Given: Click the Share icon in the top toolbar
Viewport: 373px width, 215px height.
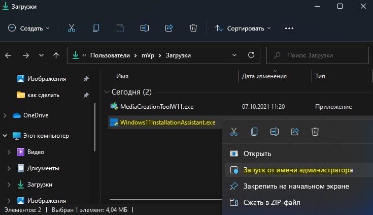Looking at the screenshot, I should click(x=169, y=28).
